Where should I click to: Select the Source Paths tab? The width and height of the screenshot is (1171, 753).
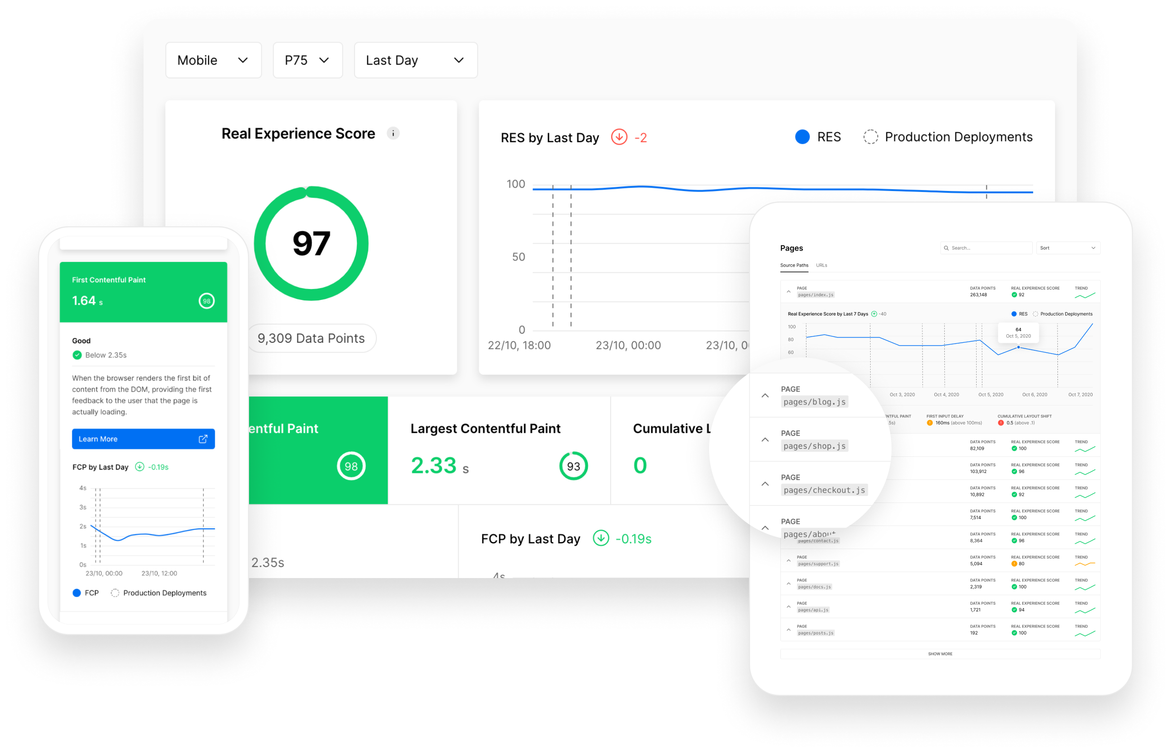[794, 265]
